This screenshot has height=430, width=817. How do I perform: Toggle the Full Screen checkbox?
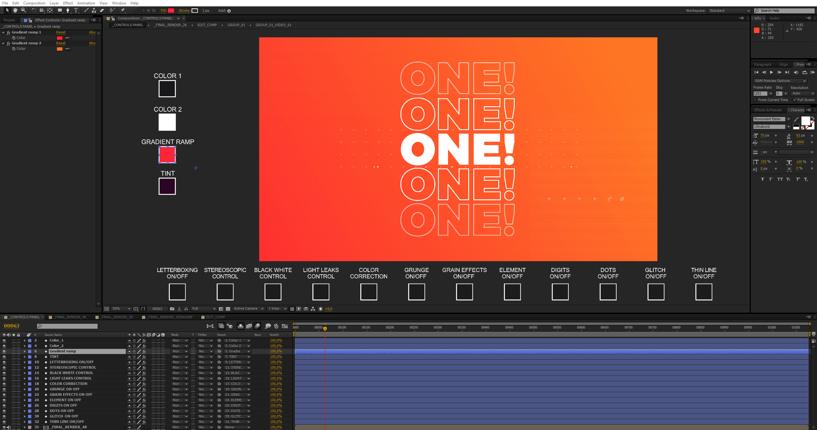[x=795, y=100]
